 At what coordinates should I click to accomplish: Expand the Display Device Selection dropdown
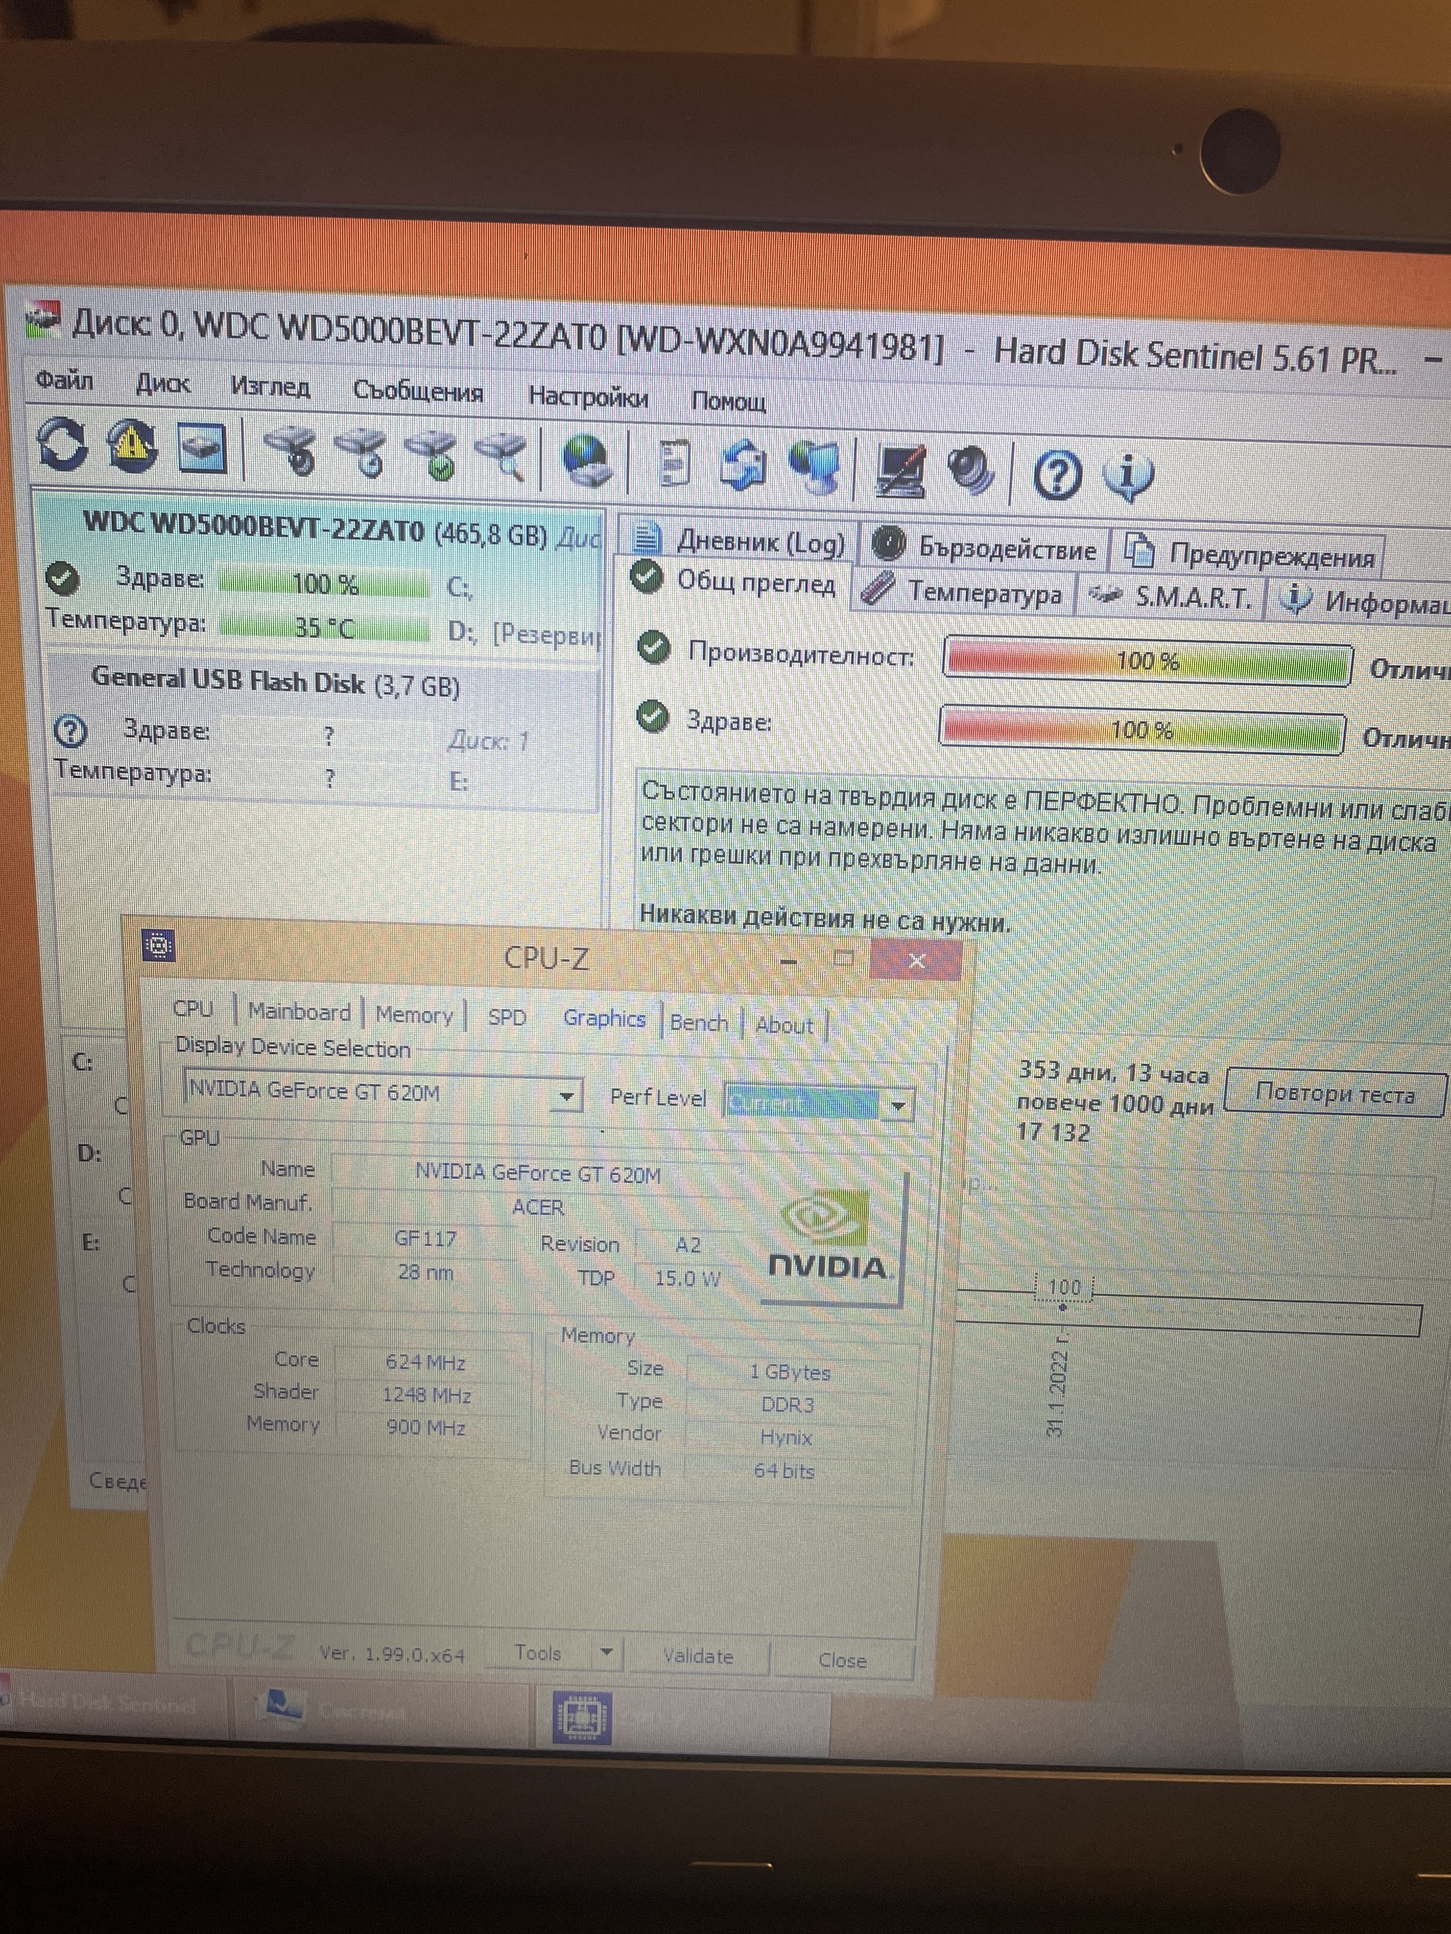[x=567, y=1096]
